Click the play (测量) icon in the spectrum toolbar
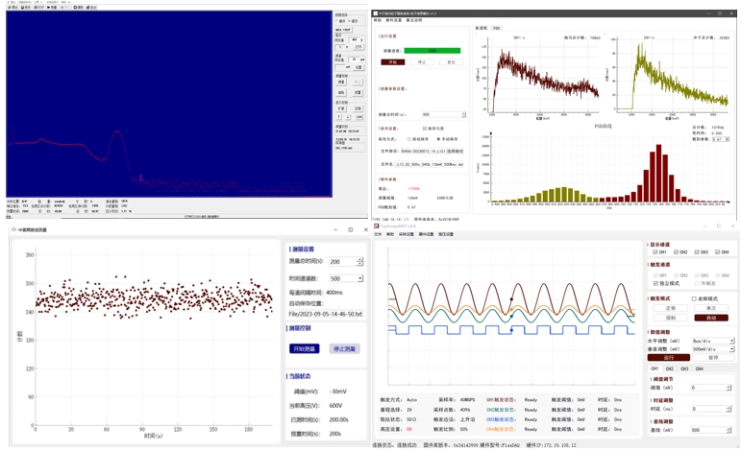Image resolution: width=741 pixels, height=451 pixels. (49, 7)
